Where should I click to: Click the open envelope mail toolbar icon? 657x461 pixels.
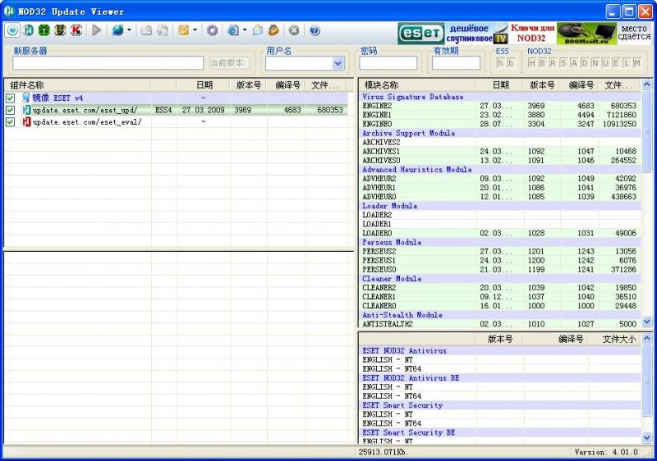pos(258,30)
